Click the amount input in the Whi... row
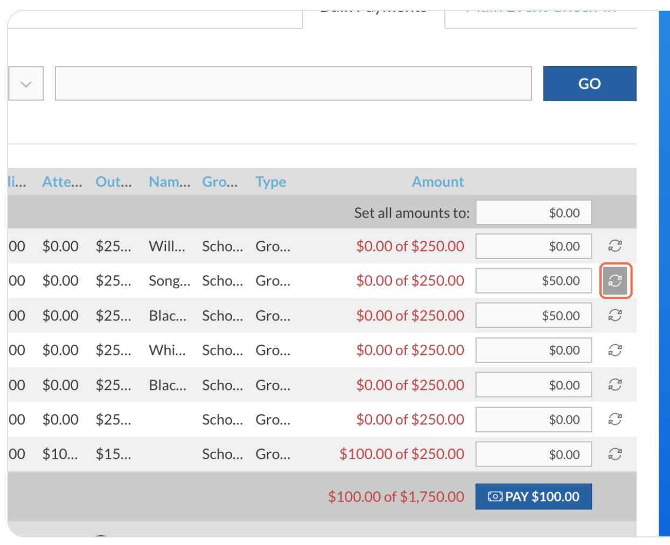The image size is (670, 545). (x=534, y=350)
